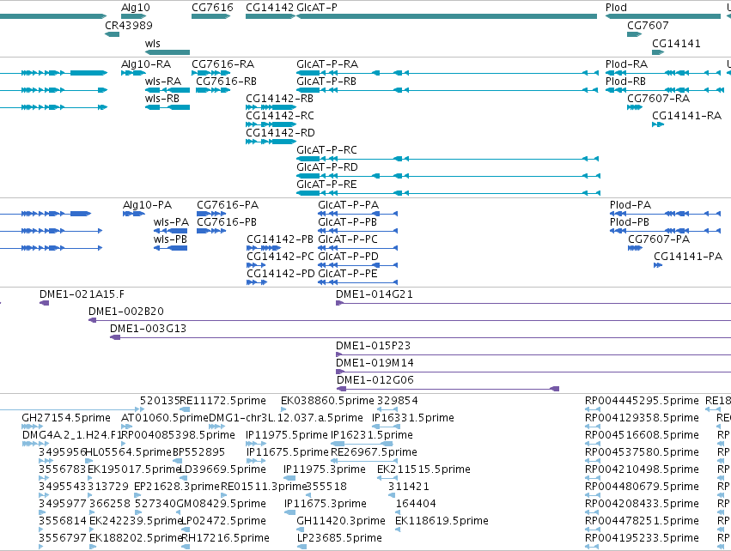Click EST GH27154.5prime label
The height and width of the screenshot is (551, 731).
[x=66, y=418]
